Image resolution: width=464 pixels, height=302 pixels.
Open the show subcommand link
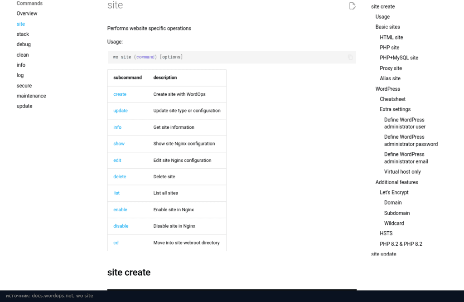119,144
